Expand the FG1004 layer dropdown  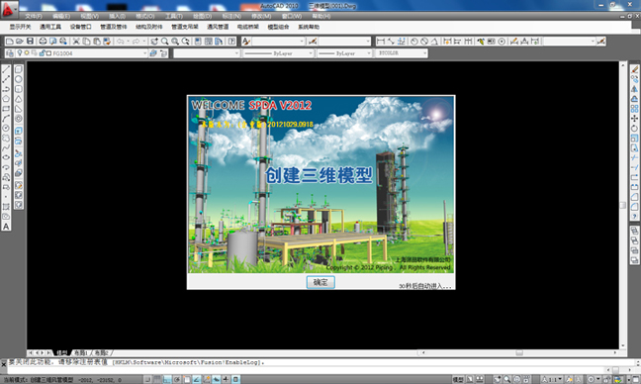point(144,53)
